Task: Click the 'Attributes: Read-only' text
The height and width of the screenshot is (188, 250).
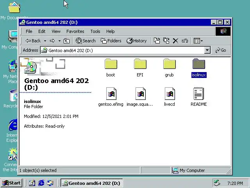Action: (44, 126)
